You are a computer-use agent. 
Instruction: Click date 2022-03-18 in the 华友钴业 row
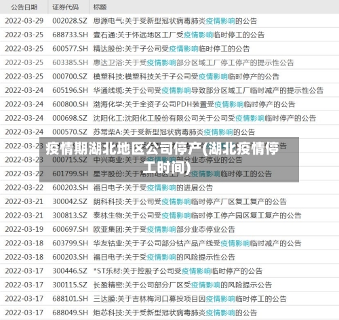point(24,243)
